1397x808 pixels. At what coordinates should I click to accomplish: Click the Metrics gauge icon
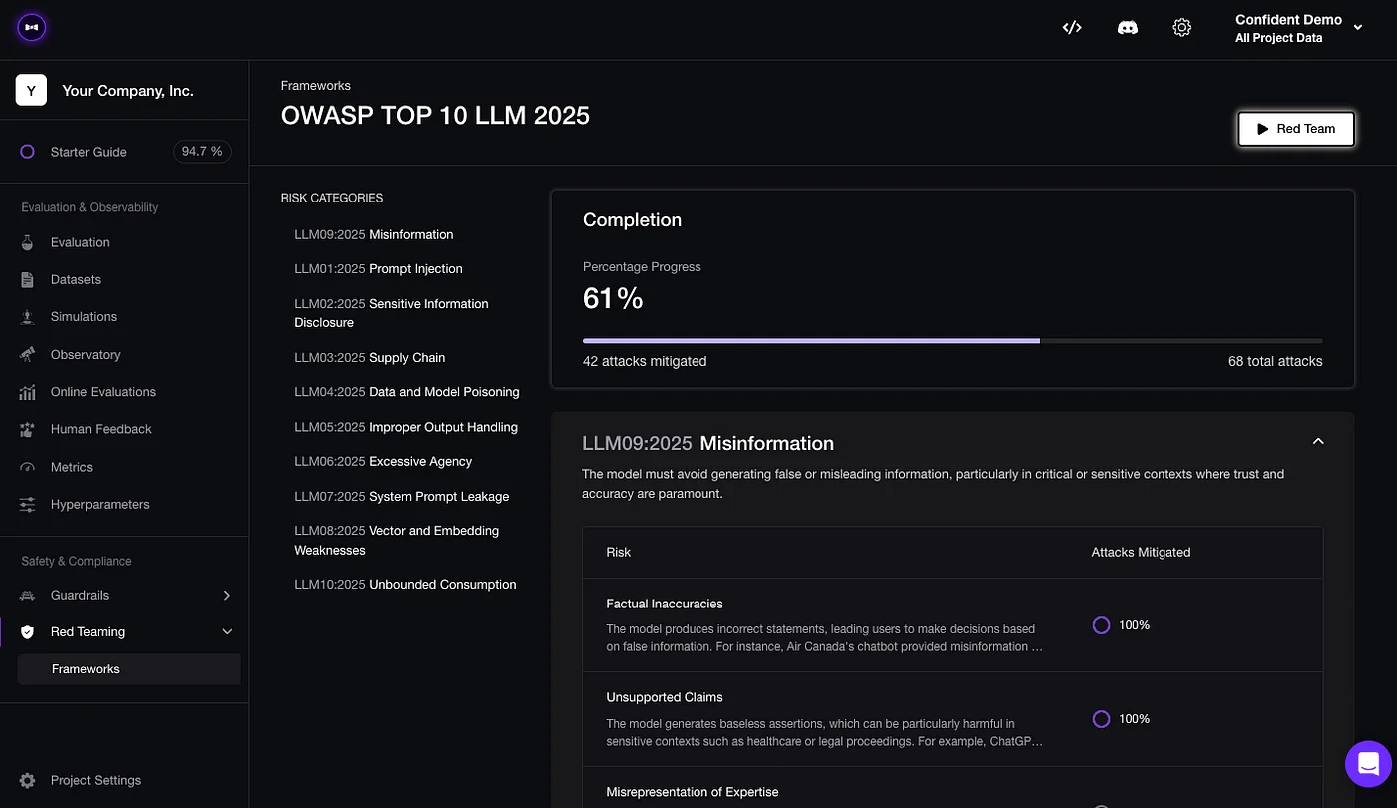pos(28,466)
